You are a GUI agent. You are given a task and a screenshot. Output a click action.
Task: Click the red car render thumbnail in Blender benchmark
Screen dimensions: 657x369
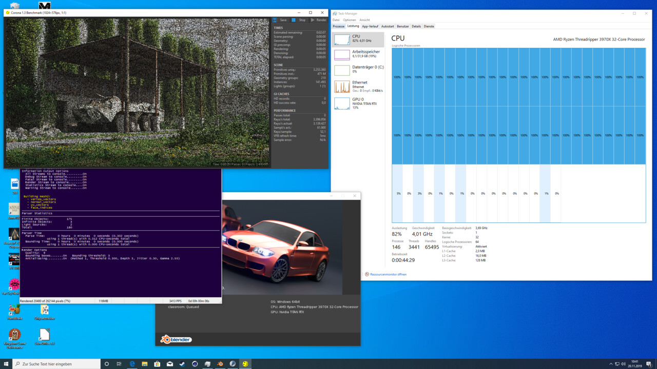282,248
